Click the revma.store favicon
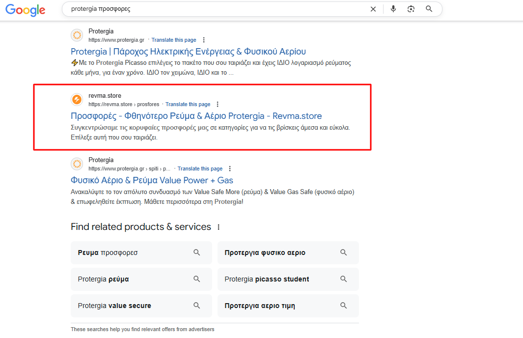This screenshot has width=523, height=338. (x=77, y=100)
